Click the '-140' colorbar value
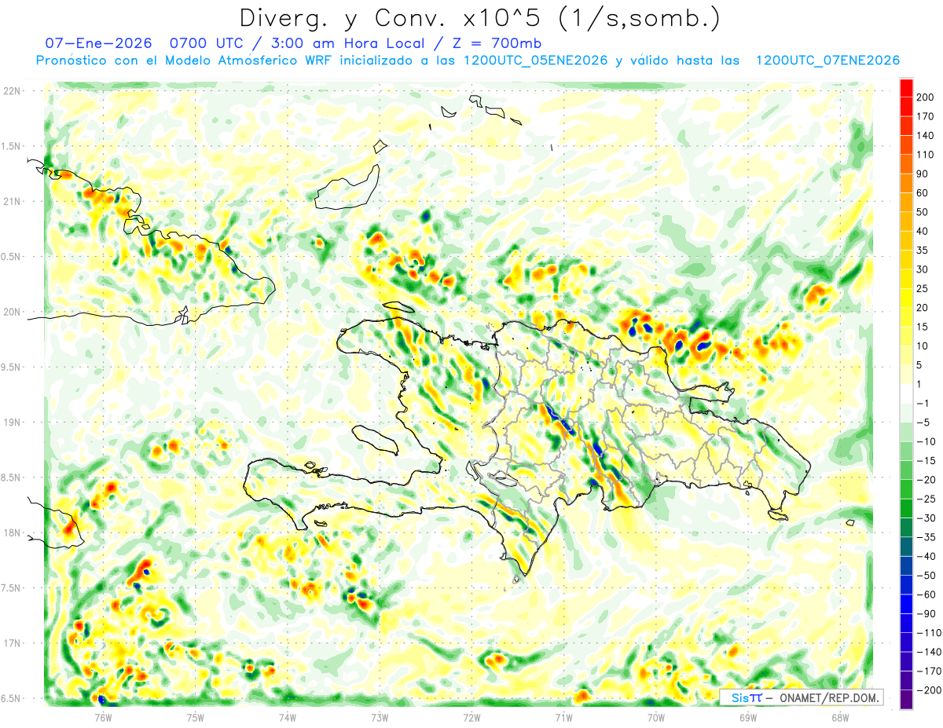 (x=927, y=652)
